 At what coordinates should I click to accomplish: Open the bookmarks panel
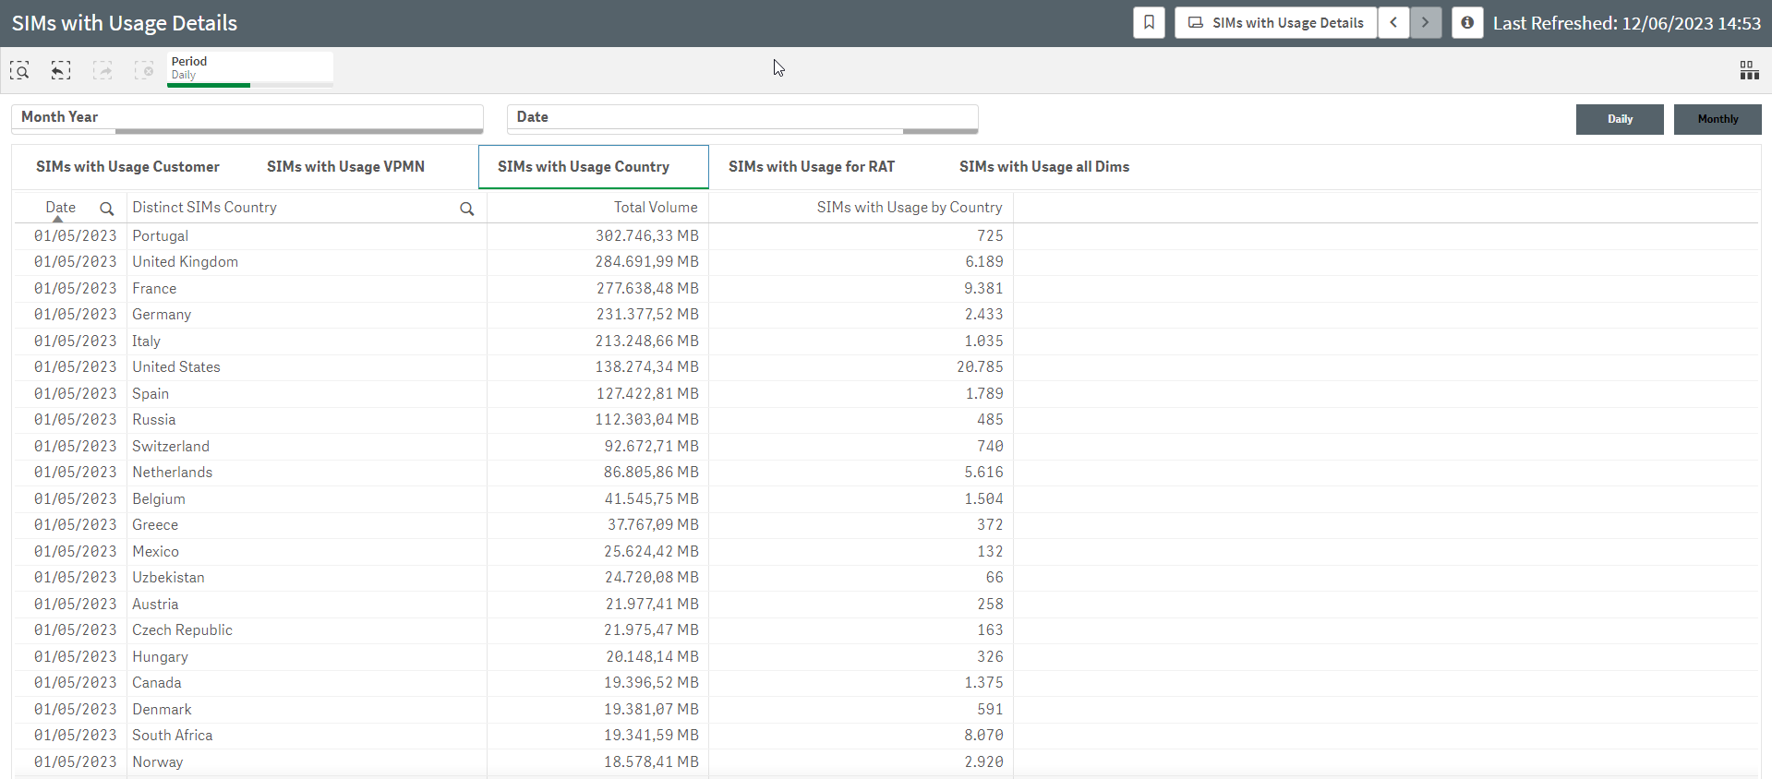1149,23
